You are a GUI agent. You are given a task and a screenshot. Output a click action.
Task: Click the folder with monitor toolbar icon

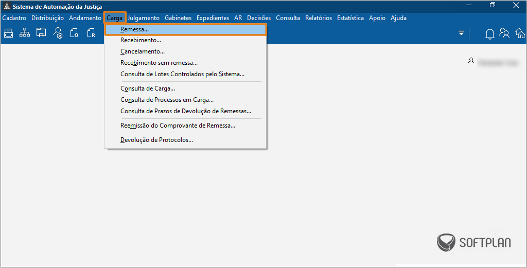pyautogui.click(x=41, y=32)
